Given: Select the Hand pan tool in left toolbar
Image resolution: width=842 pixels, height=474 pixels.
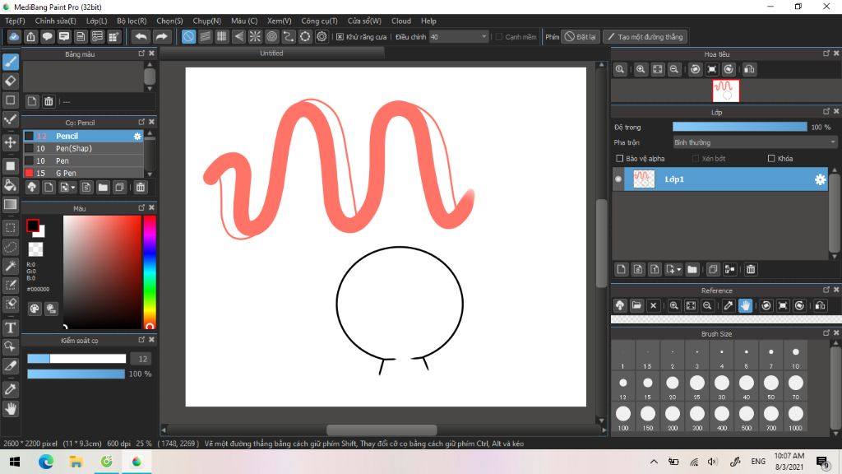Looking at the screenshot, I should pyautogui.click(x=11, y=408).
